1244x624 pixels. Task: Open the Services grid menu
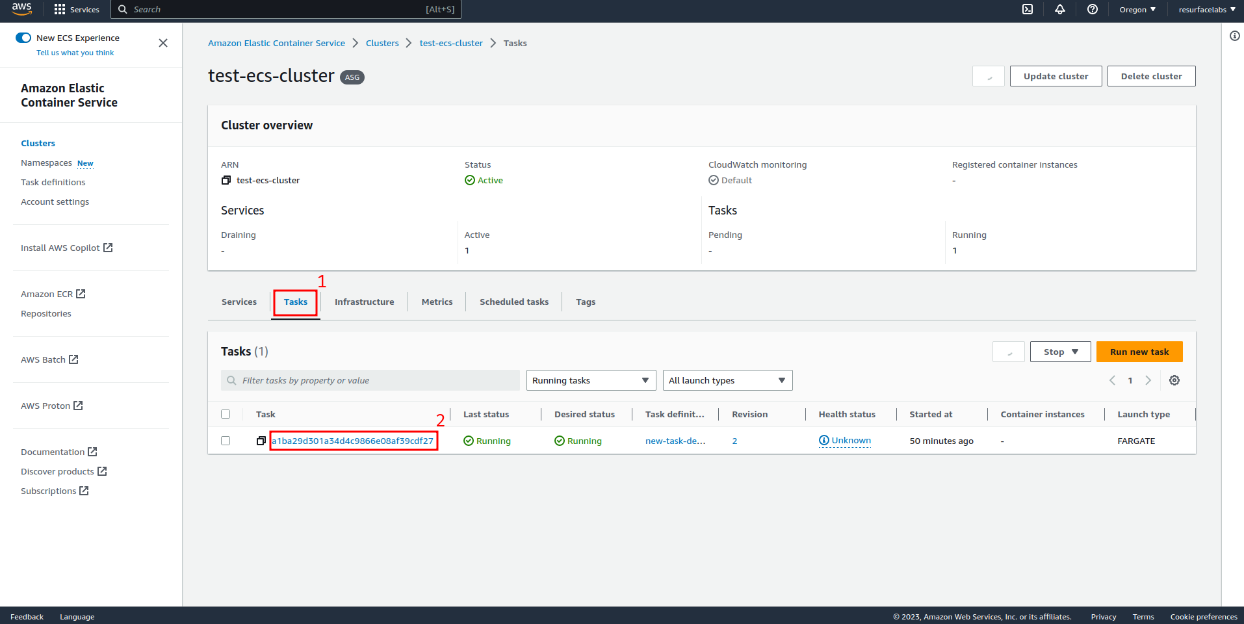[x=77, y=9]
